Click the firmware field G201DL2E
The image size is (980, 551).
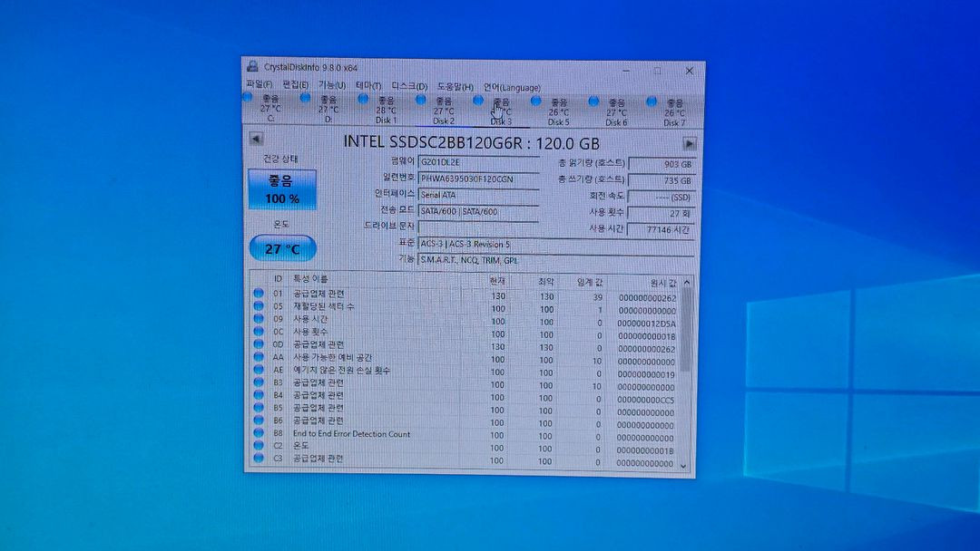(478, 162)
